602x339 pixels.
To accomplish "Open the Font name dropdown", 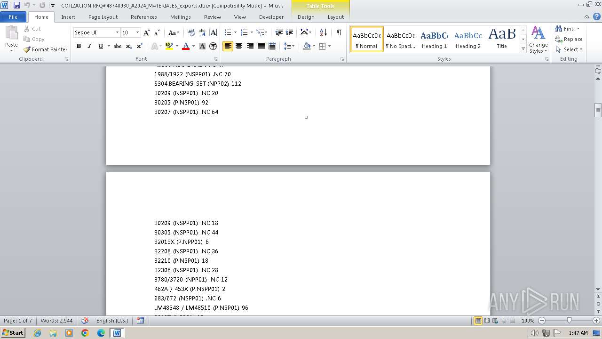I will tap(117, 32).
